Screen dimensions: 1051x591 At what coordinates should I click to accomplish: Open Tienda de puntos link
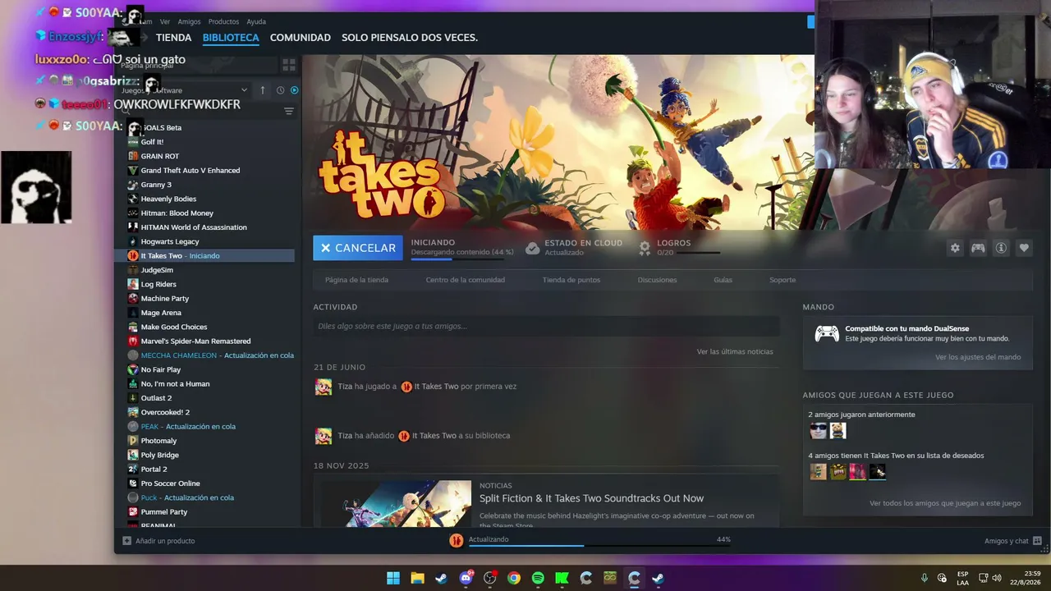pos(571,280)
